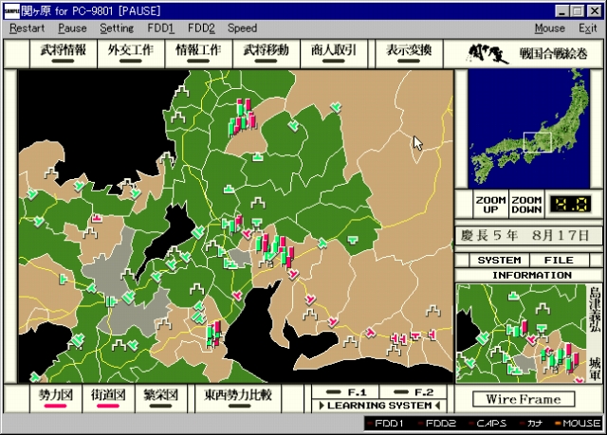
Task: Open the Speed menu
Action: tap(242, 28)
